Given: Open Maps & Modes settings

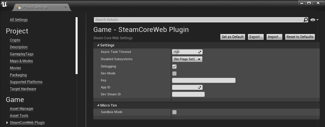Looking at the screenshot, I should pyautogui.click(x=21, y=61).
